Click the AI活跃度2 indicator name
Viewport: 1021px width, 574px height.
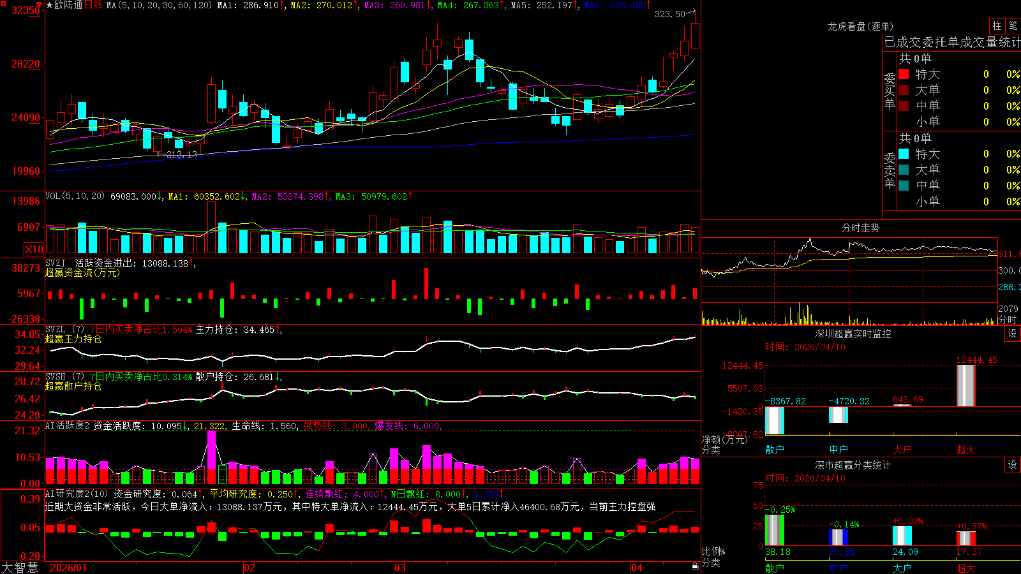tap(67, 425)
